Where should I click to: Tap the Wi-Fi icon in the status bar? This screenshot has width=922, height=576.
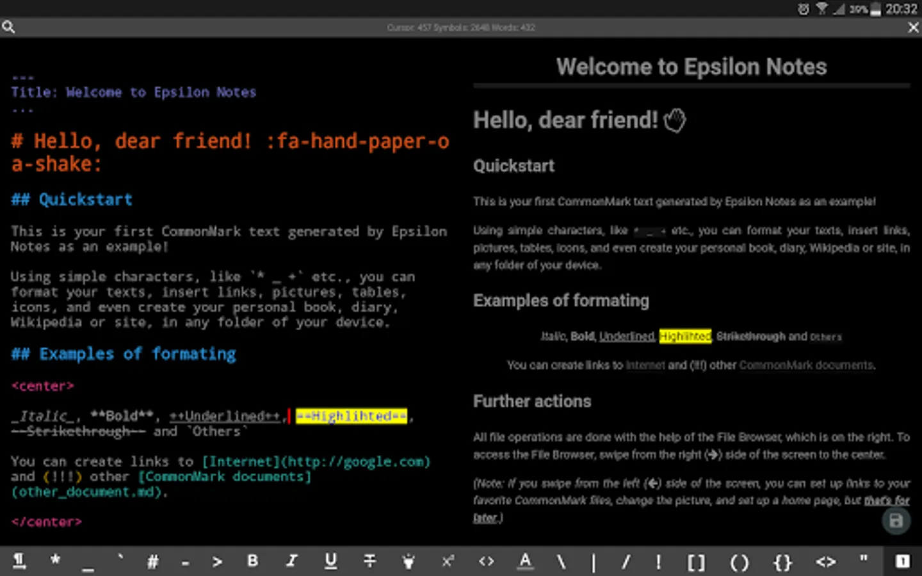point(821,9)
